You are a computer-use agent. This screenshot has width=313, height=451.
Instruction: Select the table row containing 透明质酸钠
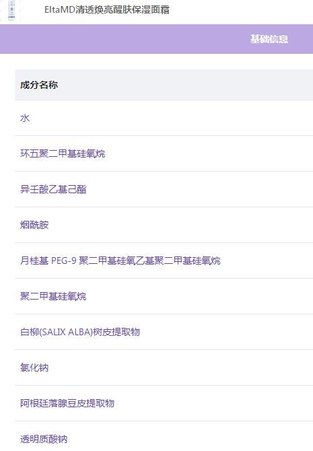(164, 436)
